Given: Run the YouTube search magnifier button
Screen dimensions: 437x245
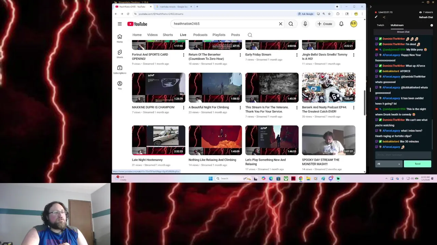Looking at the screenshot, I should click(291, 24).
